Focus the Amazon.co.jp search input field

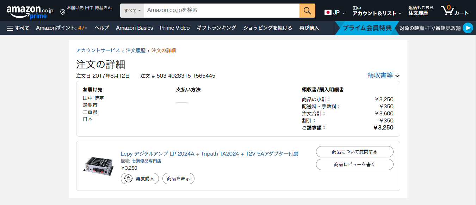pos(222,11)
